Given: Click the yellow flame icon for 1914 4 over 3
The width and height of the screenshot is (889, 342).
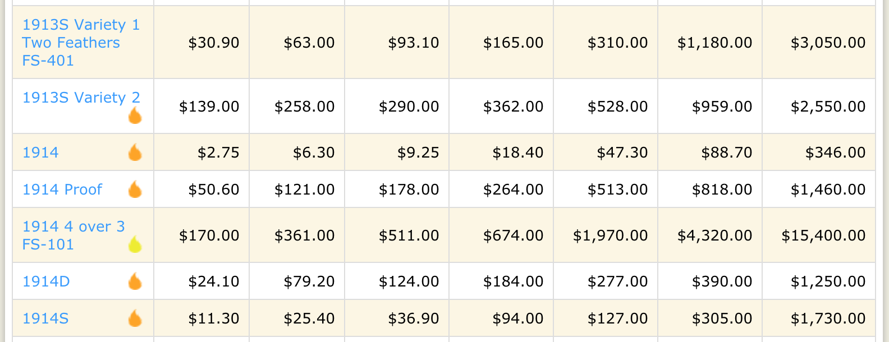Looking at the screenshot, I should coord(135,244).
